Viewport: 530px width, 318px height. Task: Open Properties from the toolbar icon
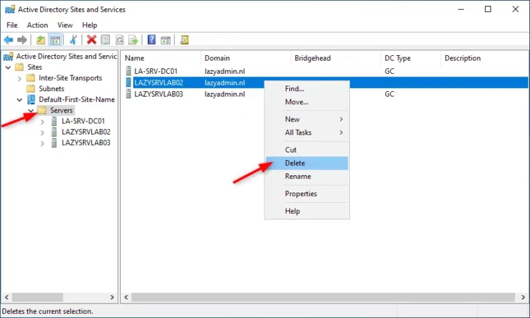106,40
